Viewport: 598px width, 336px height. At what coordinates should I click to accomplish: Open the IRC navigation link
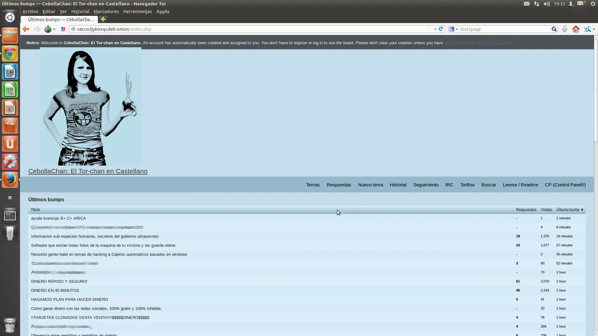click(x=449, y=185)
